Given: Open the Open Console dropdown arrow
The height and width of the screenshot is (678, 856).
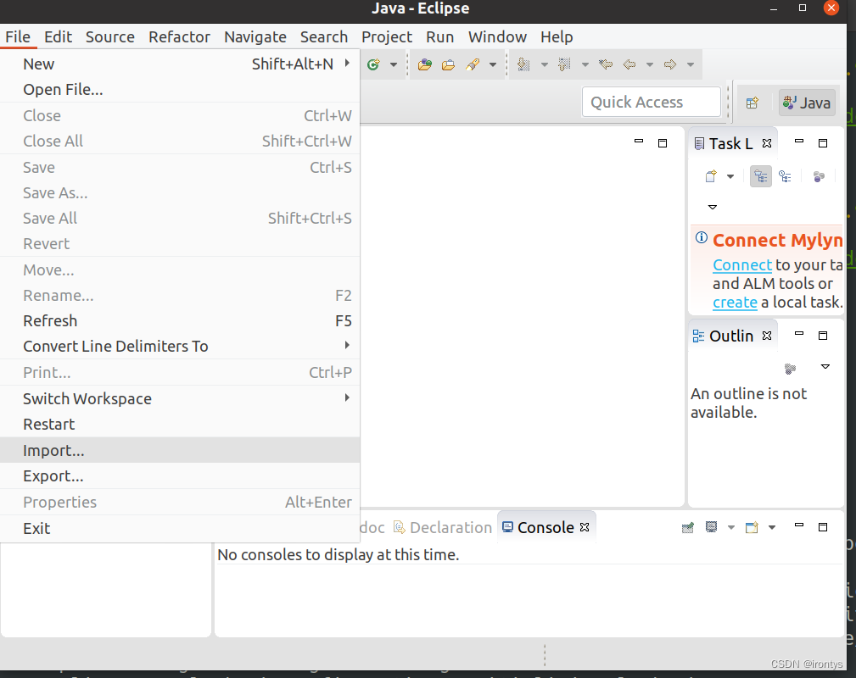Looking at the screenshot, I should [x=772, y=527].
